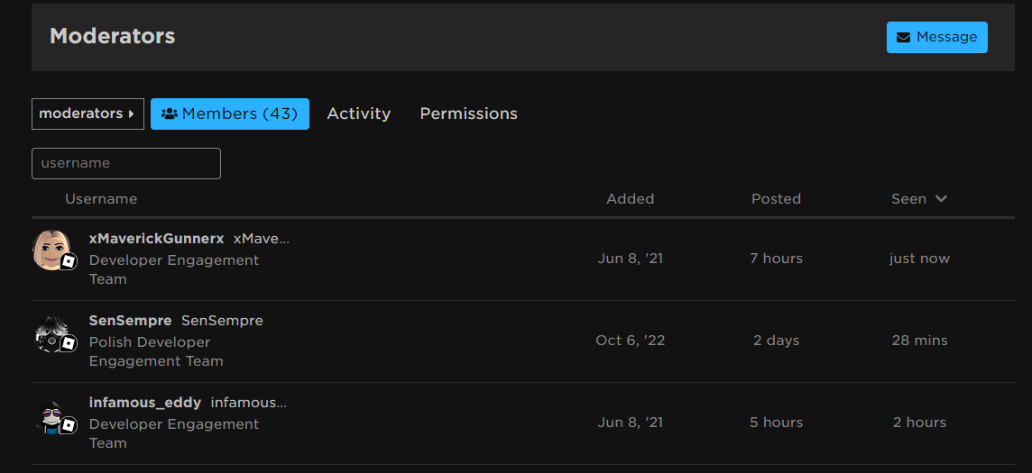Sort members by Username column header
This screenshot has height=473, width=1032.
(x=101, y=199)
